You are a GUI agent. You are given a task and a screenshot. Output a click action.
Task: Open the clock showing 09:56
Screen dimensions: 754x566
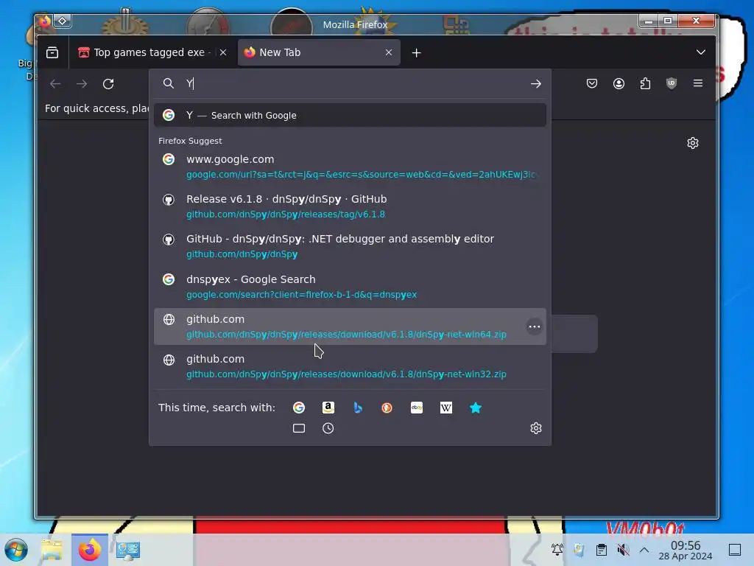686,550
